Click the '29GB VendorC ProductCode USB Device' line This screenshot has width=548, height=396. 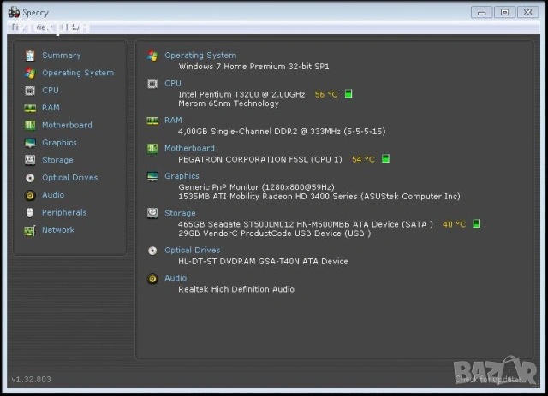(275, 233)
